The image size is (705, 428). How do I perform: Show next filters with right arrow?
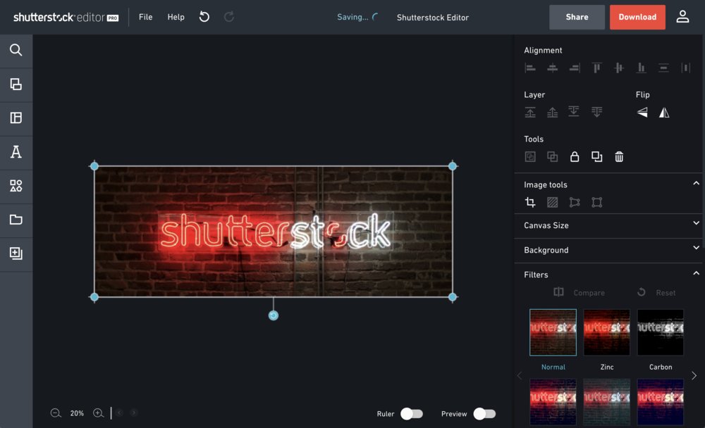[694, 375]
